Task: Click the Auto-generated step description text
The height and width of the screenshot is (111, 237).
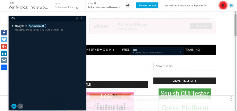Action: [39, 30]
